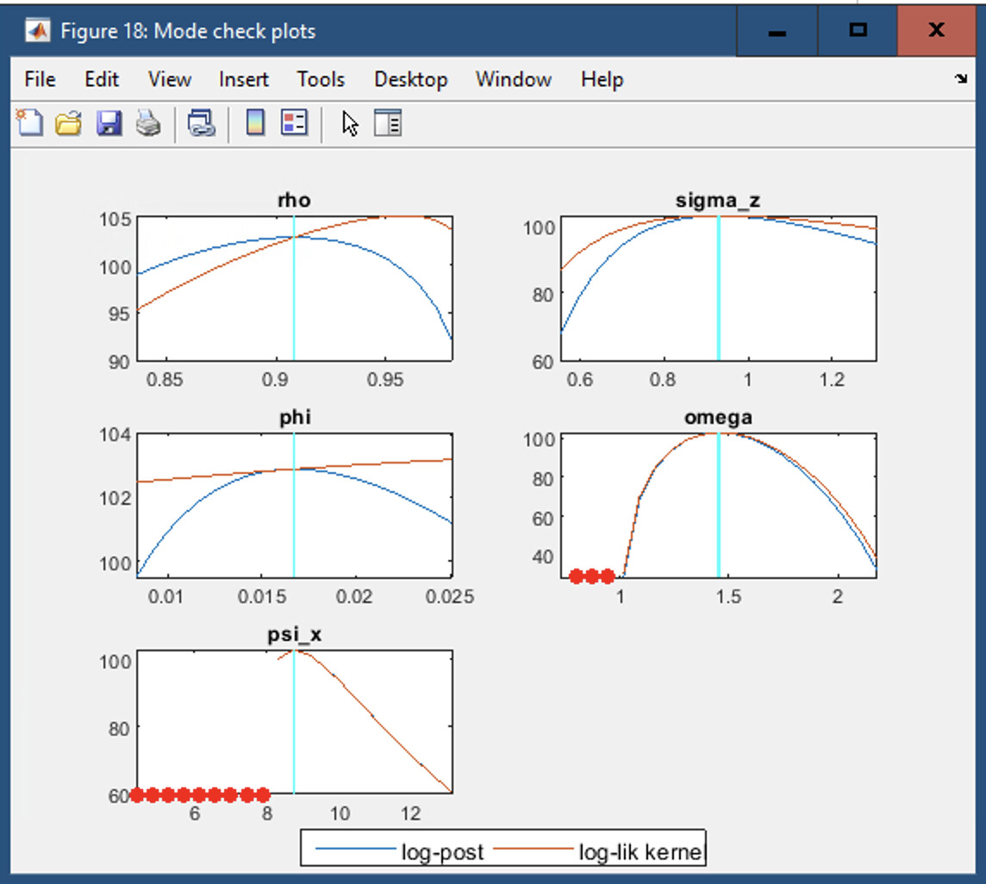Viewport: 986px width, 884px height.
Task: Open the Window menu
Action: pos(513,79)
